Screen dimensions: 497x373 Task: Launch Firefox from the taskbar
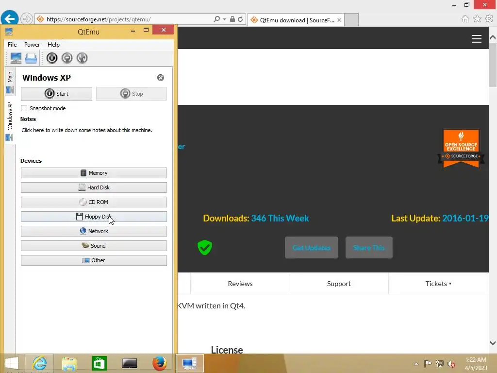[159, 363]
